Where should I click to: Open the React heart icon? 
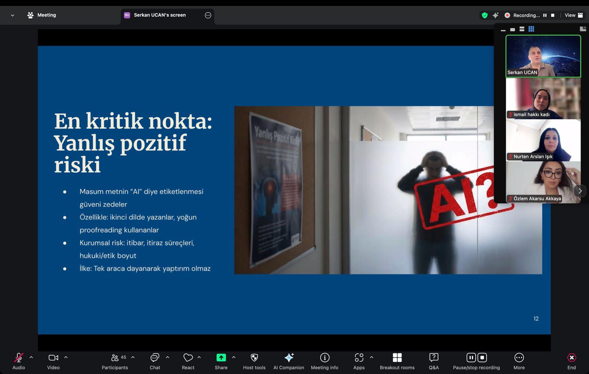(188, 358)
